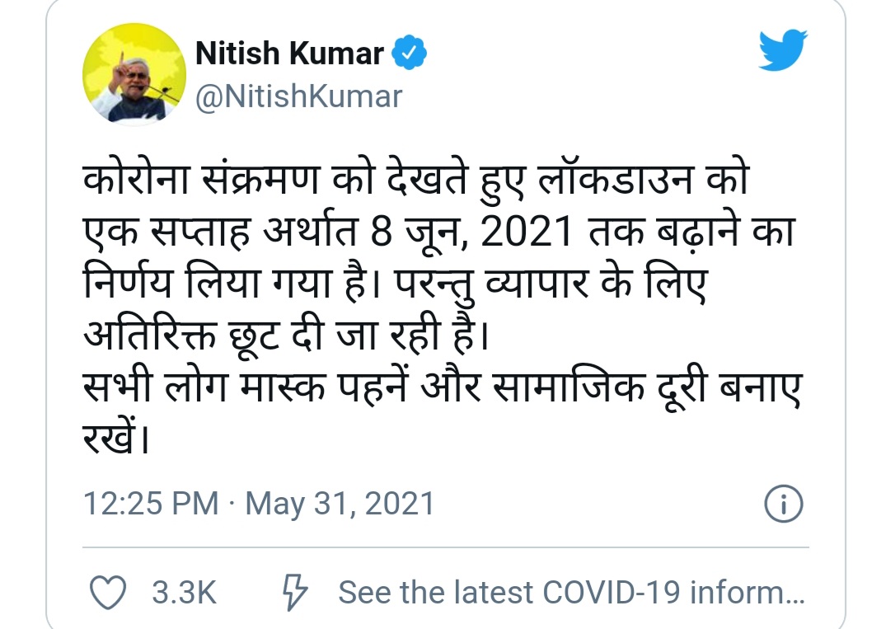Open the See the latest COVID-19 information link

pyautogui.click(x=570, y=592)
